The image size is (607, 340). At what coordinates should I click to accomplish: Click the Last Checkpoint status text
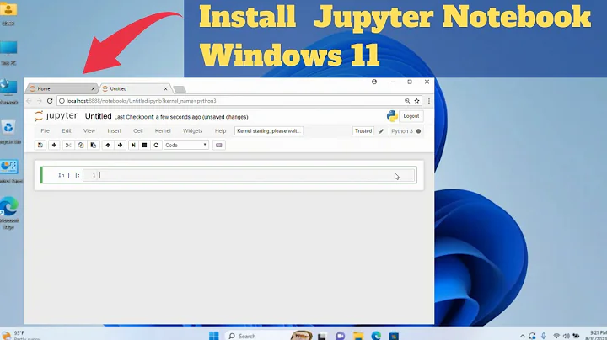181,117
